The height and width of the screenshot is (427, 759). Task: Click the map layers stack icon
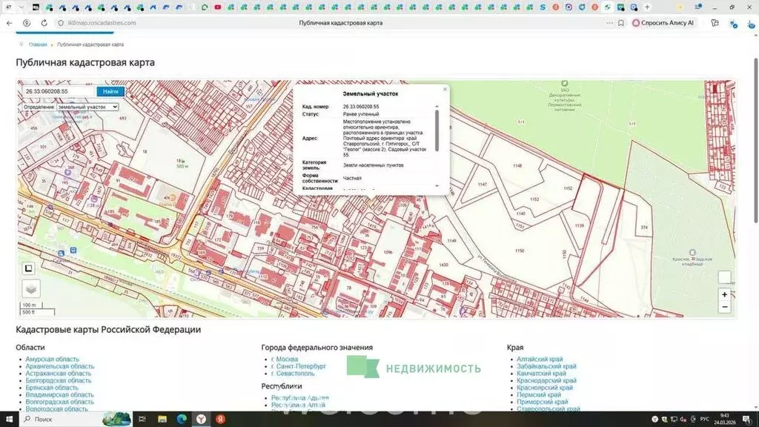tap(30, 288)
